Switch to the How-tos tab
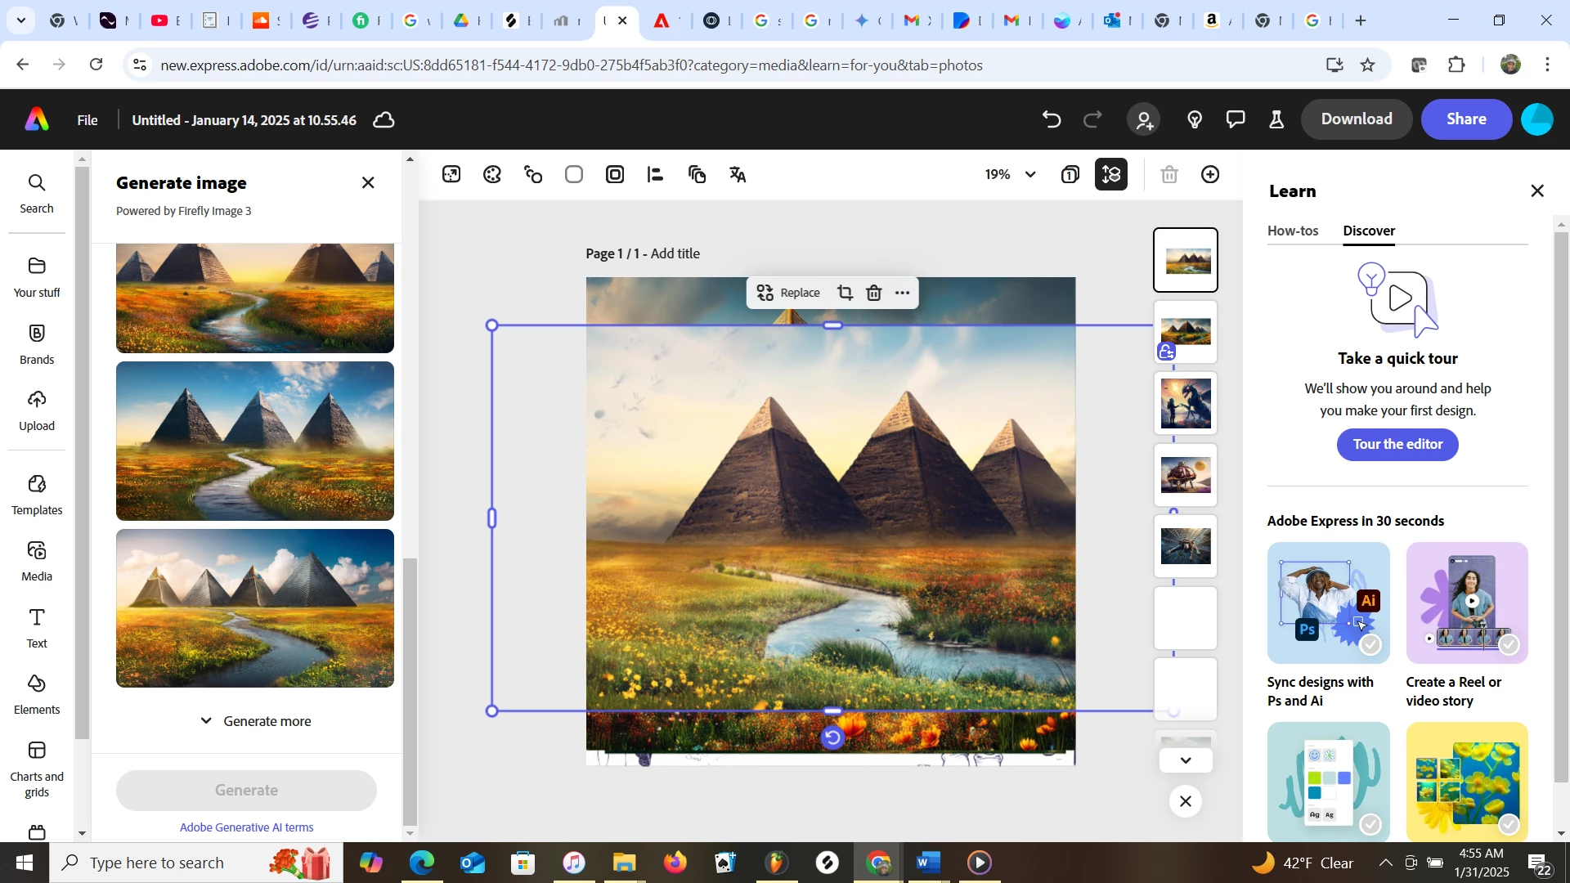The height and width of the screenshot is (883, 1570). coord(1292,231)
